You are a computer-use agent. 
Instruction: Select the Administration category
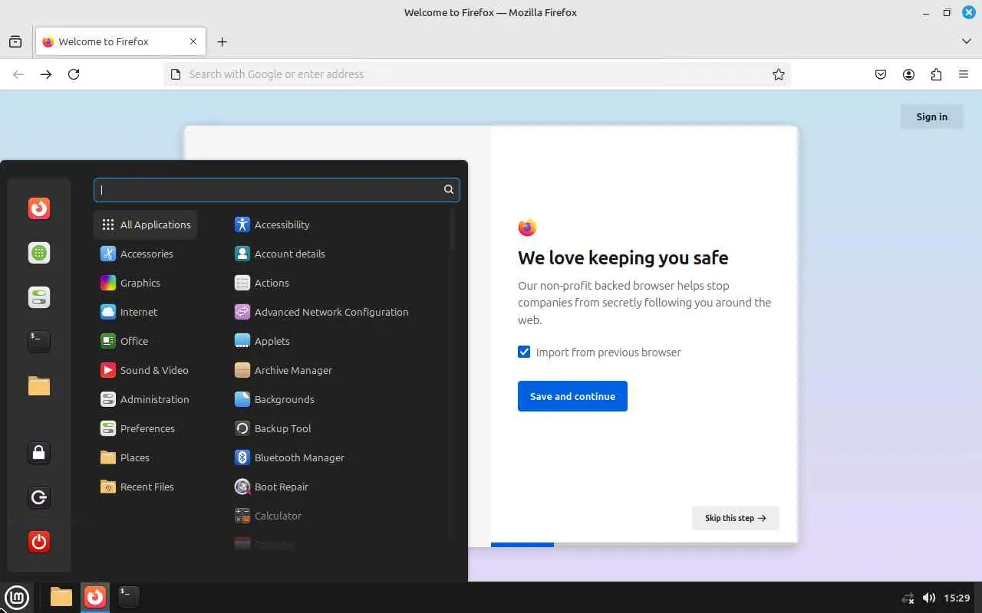[146, 399]
